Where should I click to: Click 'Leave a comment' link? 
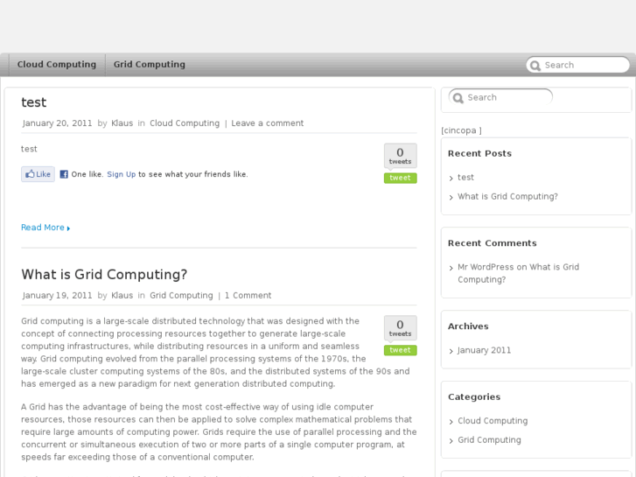click(x=267, y=123)
